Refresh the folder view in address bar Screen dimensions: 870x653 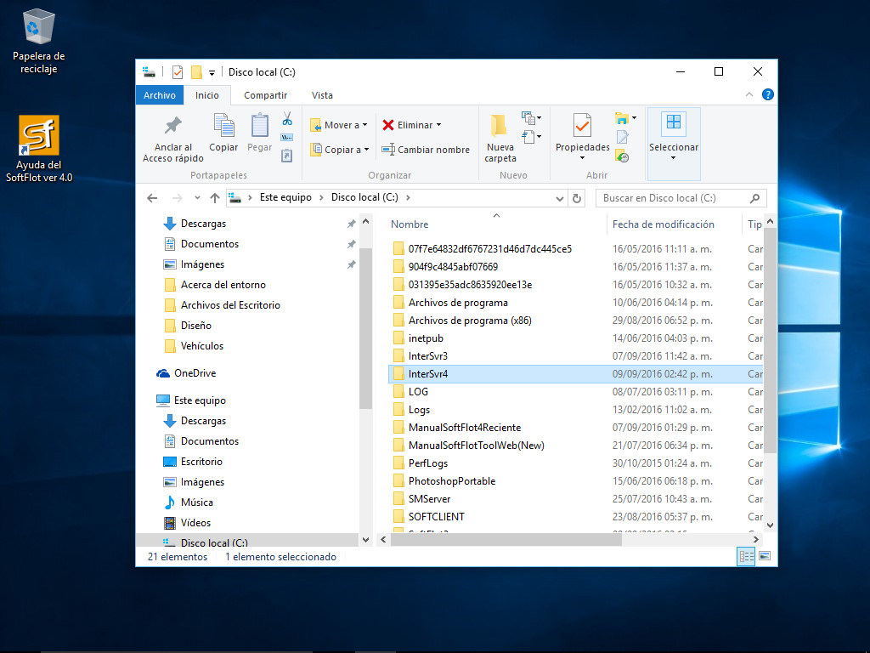pyautogui.click(x=578, y=198)
